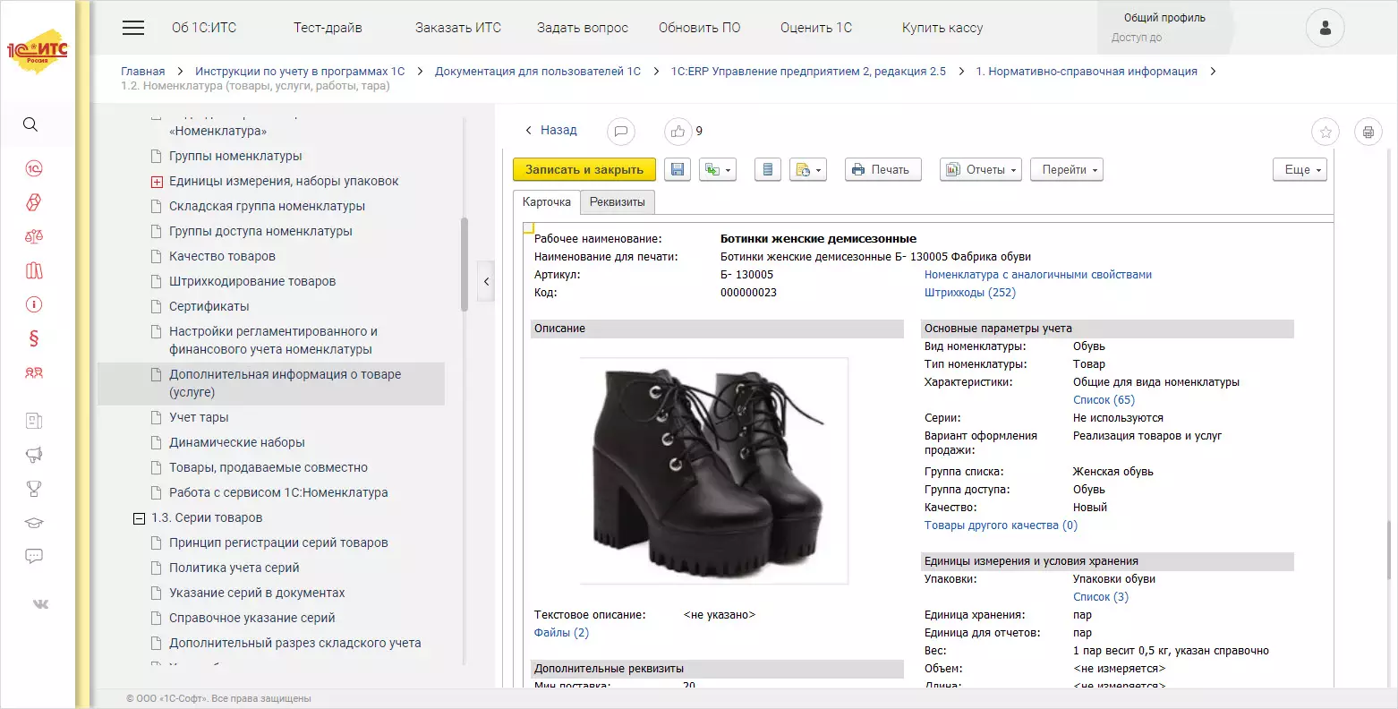1398x709 pixels.
Task: Click the user profile avatar icon
Action: [x=1325, y=29]
